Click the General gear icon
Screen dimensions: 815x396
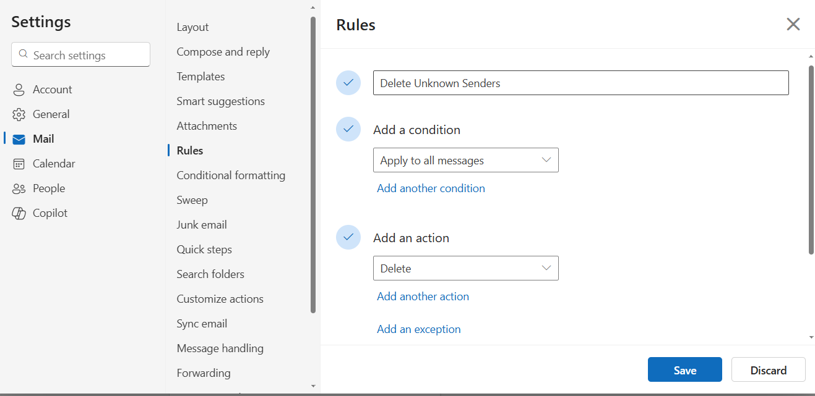coord(19,114)
